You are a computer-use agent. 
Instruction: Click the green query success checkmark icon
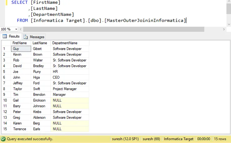pyautogui.click(x=3, y=139)
